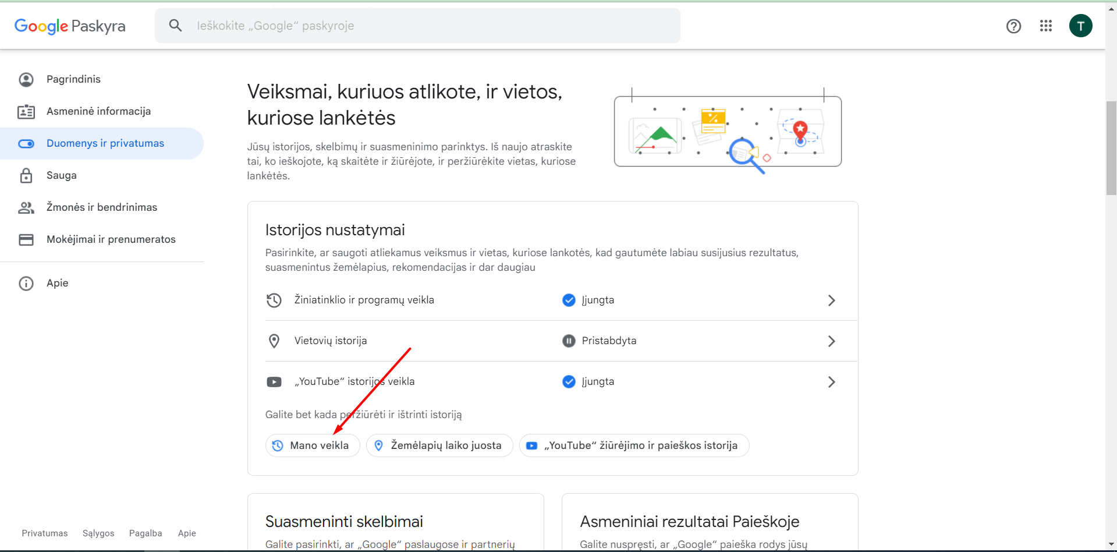
Task: Click the pin icon in Žemėlapių laiko juosta chip
Action: [x=379, y=445]
